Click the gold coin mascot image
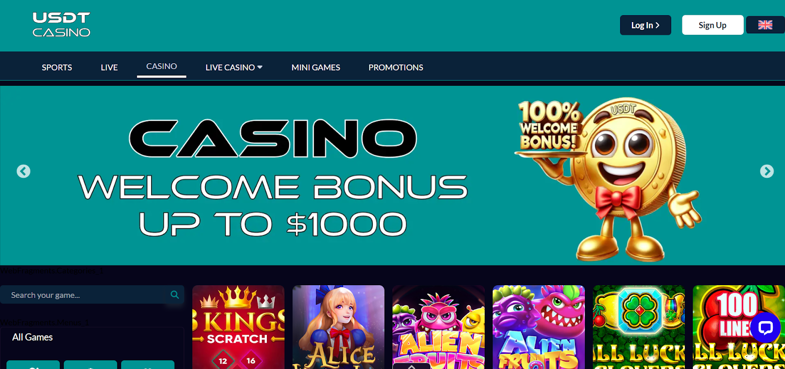This screenshot has height=369, width=785. point(608,179)
